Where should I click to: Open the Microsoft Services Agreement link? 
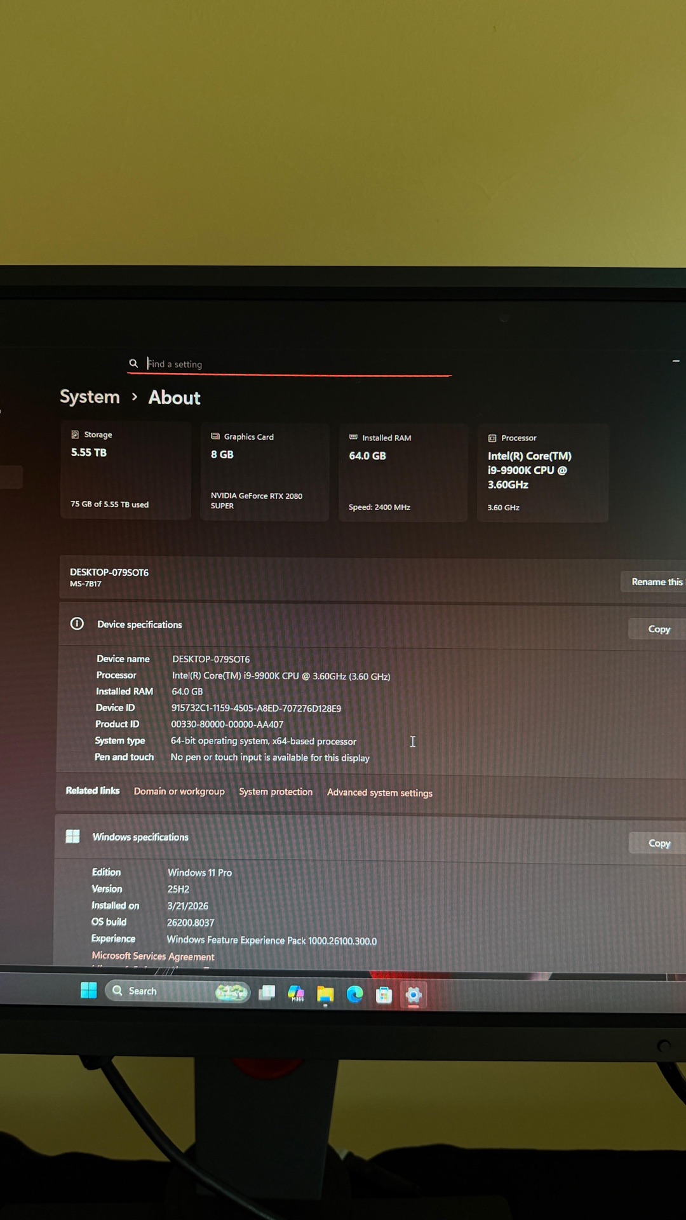point(153,956)
